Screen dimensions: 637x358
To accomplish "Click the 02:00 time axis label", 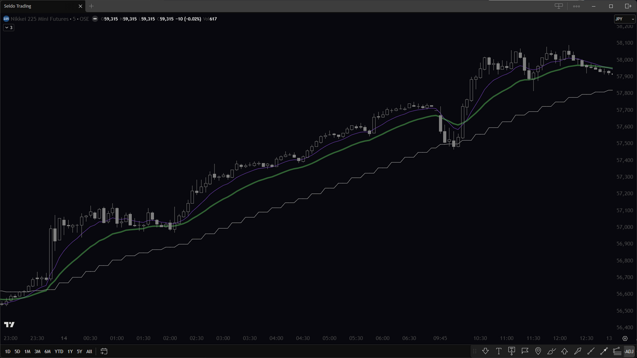I will point(170,338).
